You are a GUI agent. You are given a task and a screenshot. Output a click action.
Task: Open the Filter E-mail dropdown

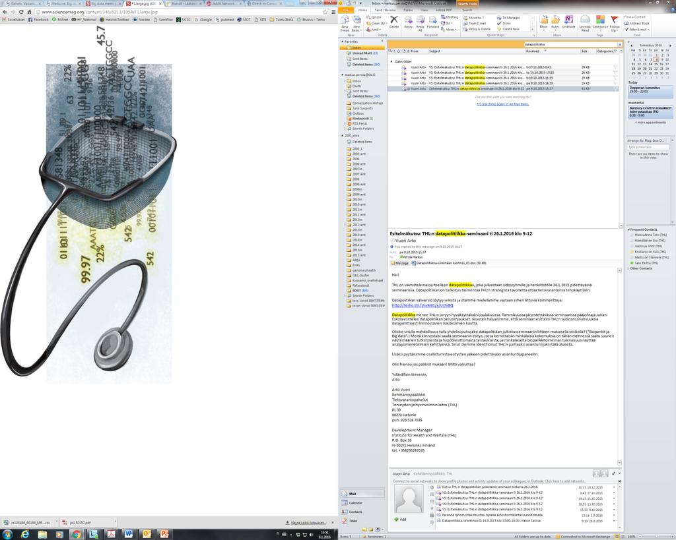point(636,29)
